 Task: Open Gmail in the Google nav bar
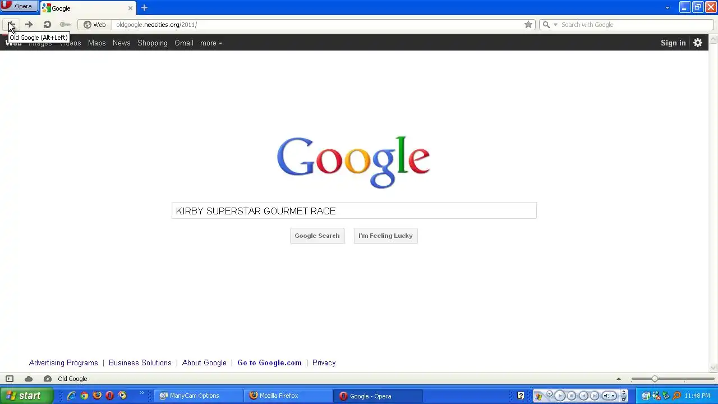coord(184,43)
